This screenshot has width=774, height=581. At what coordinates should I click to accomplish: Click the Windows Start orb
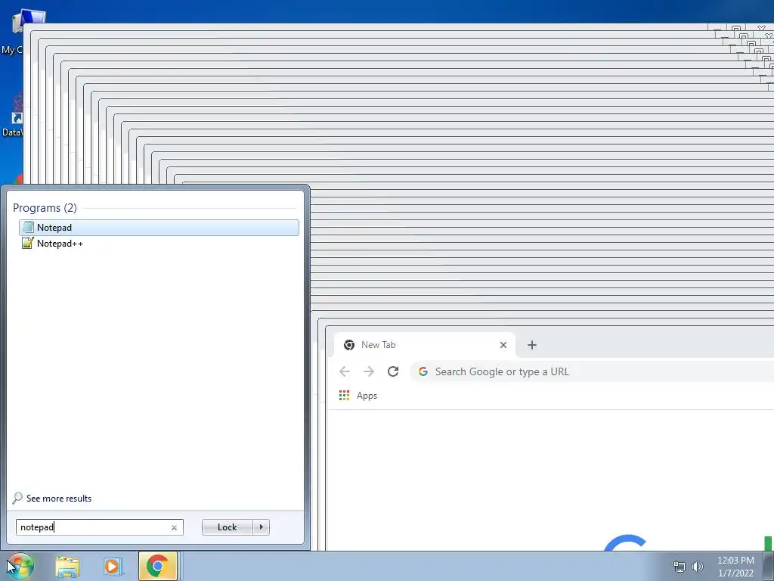click(x=20, y=566)
